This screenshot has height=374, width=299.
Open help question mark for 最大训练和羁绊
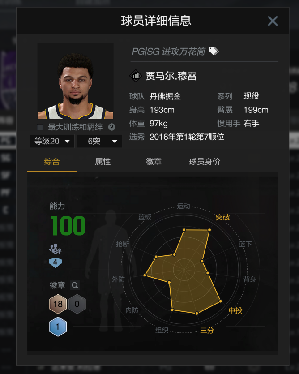pos(111,127)
